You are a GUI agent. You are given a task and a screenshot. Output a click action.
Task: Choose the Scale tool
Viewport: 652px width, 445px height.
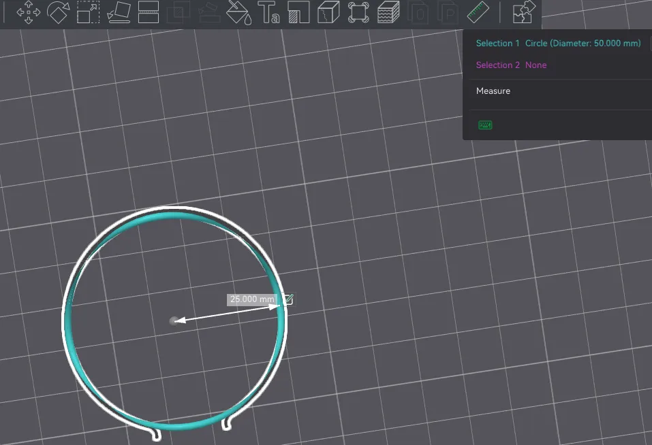click(x=88, y=12)
